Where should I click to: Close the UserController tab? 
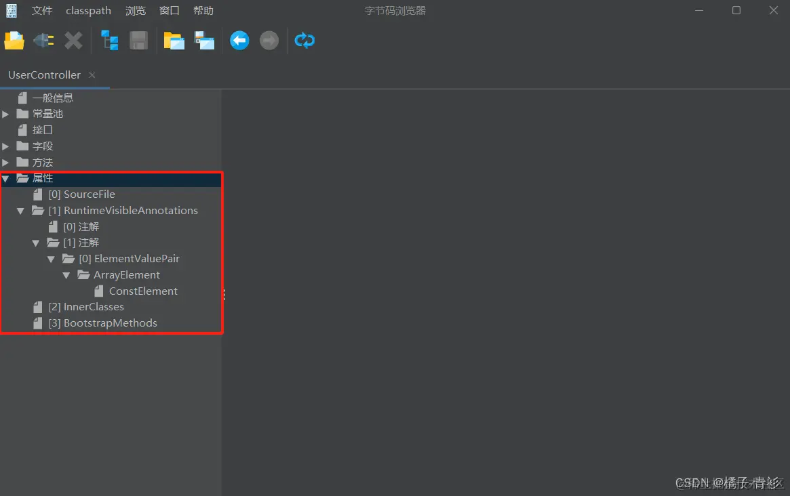[x=92, y=75]
